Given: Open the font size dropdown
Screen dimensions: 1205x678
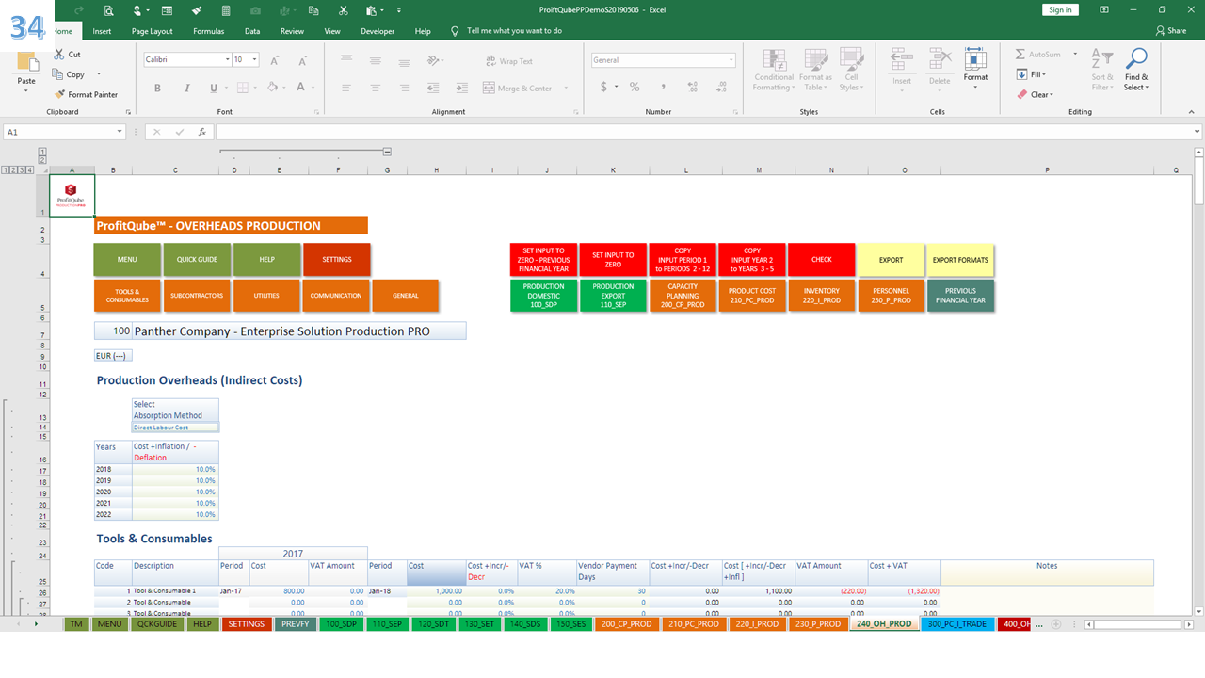Looking at the screenshot, I should [255, 59].
